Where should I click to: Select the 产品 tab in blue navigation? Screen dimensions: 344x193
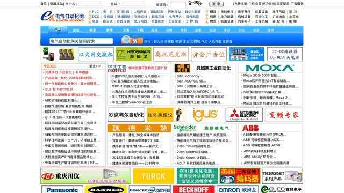coord(58,30)
